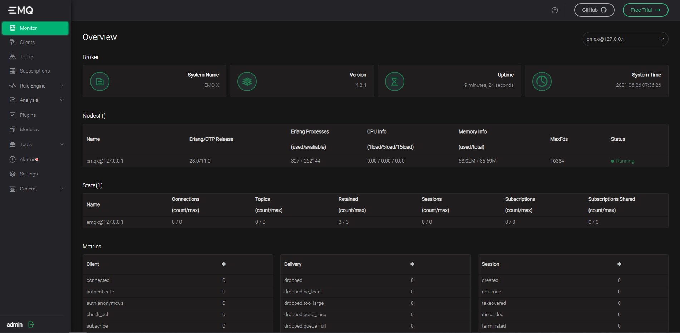Click the 16384 MaxFds value
This screenshot has height=333, width=680.
557,161
